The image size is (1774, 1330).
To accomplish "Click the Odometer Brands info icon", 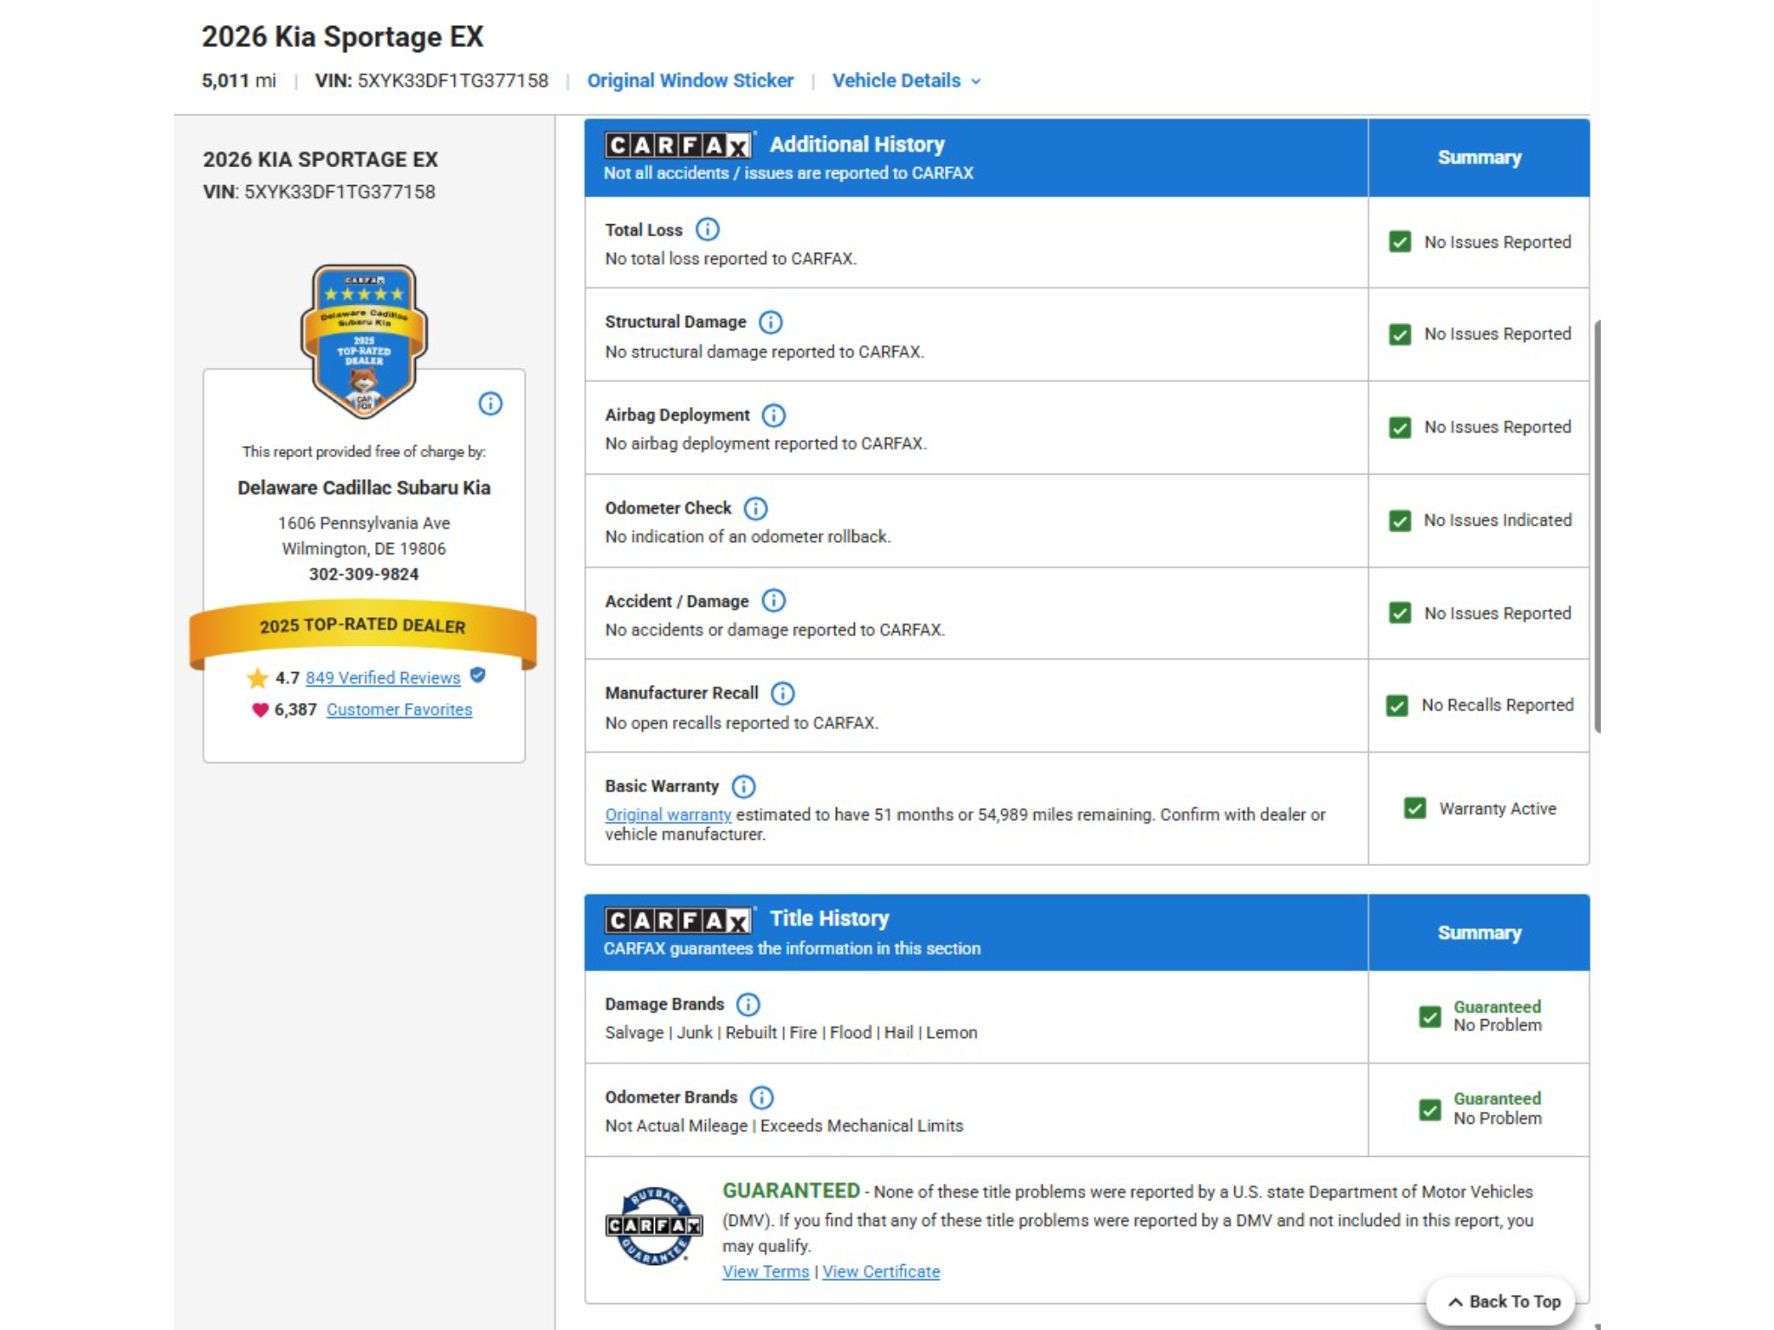I will click(x=761, y=1098).
